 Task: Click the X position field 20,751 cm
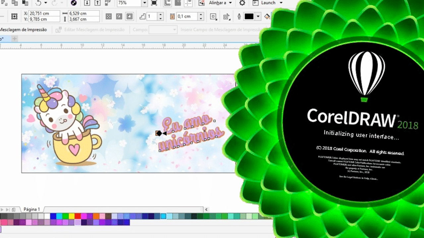click(44, 14)
